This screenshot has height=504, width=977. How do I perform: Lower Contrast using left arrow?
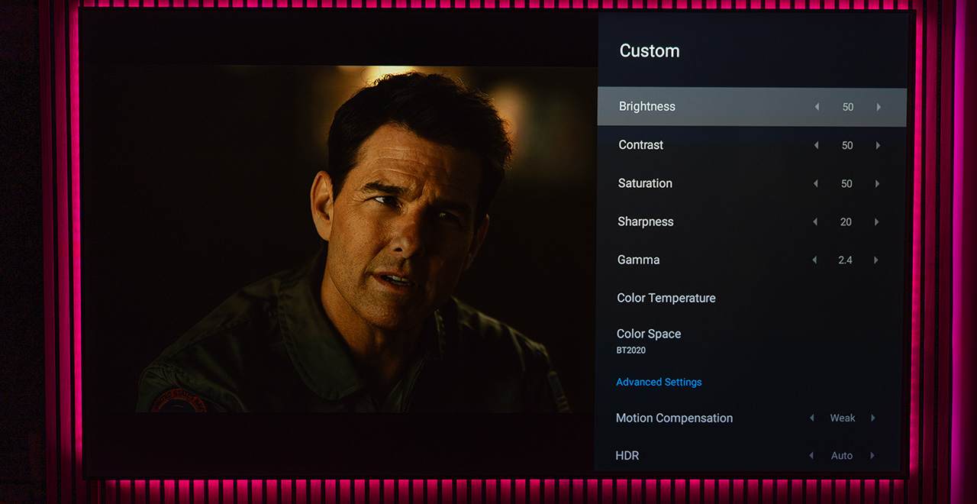coord(816,145)
